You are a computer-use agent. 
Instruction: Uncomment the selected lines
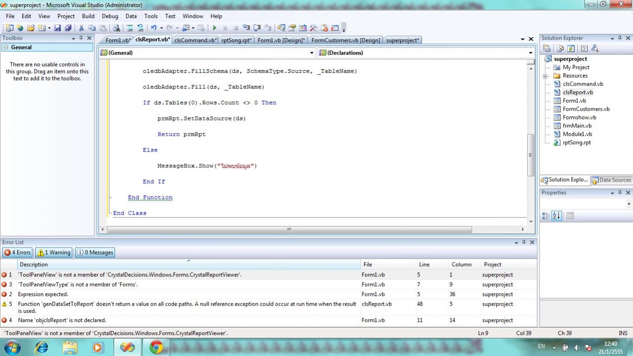(140, 28)
